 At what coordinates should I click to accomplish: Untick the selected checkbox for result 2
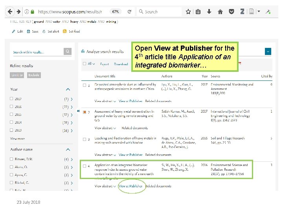click(85, 112)
